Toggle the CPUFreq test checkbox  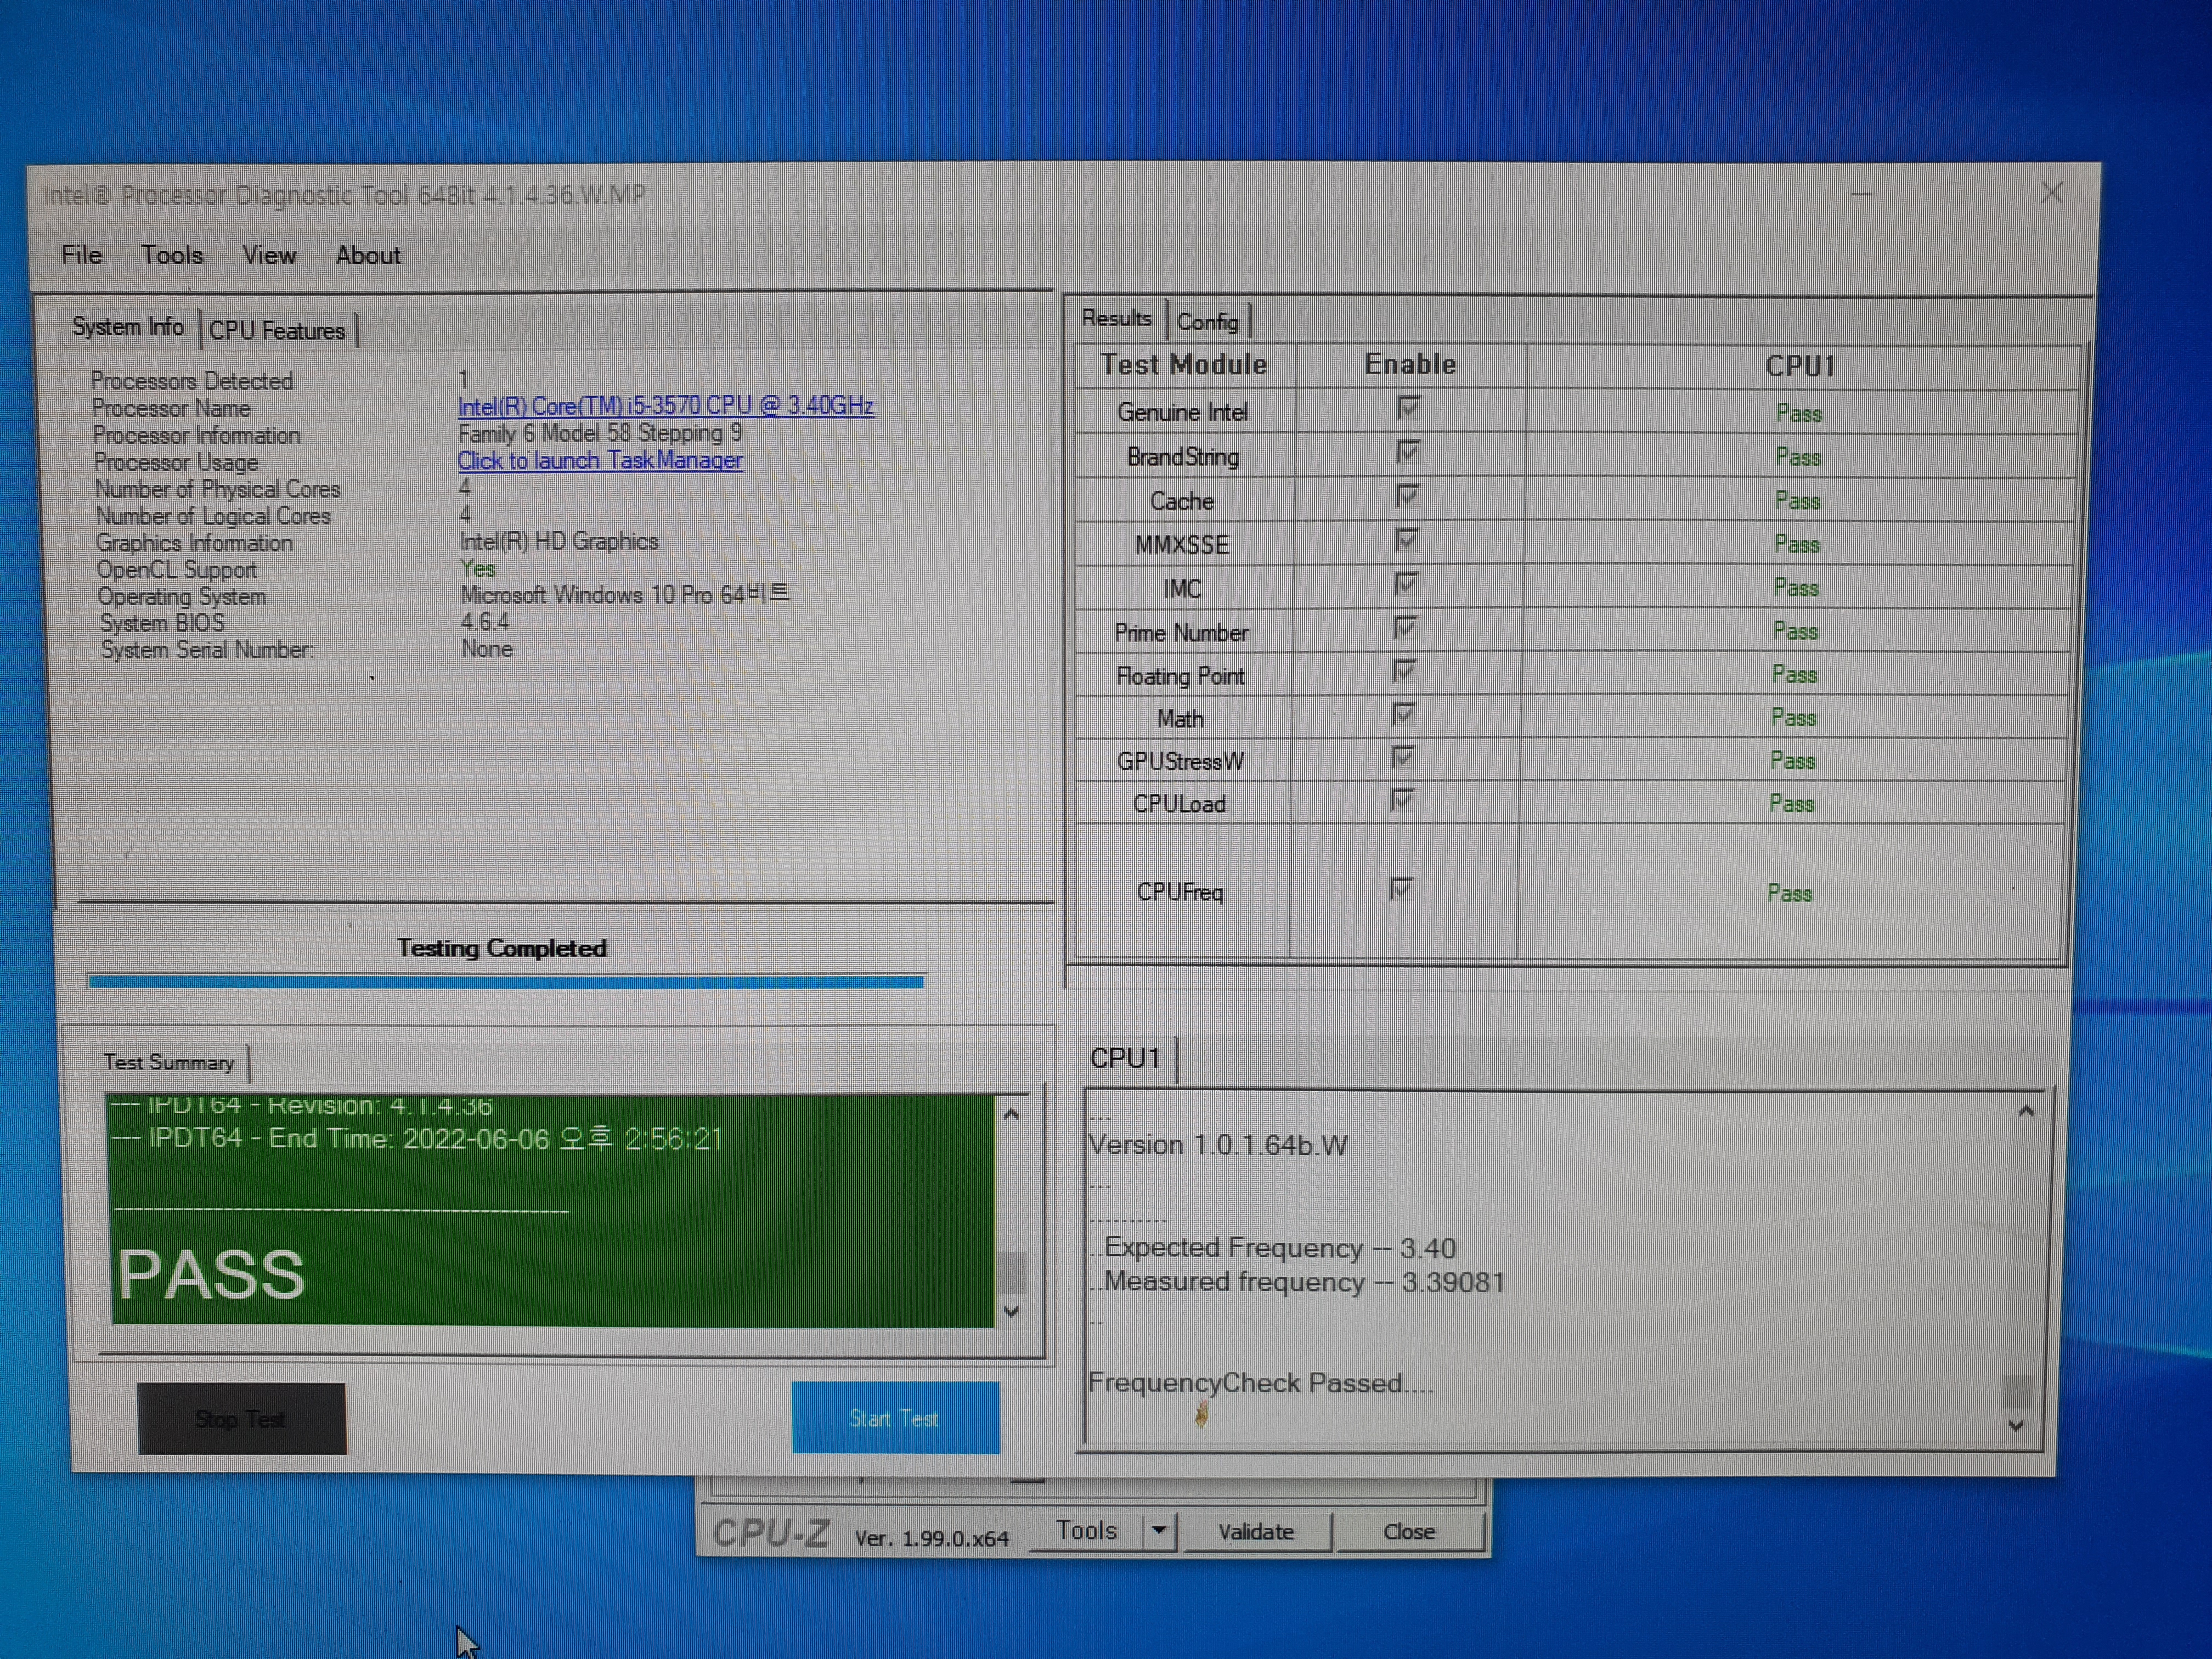point(1400,889)
